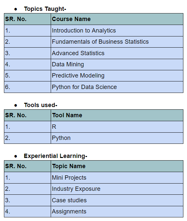This screenshot has height=221, width=187.
Task: Select the 'Python' tool cell
Action: 117,138
